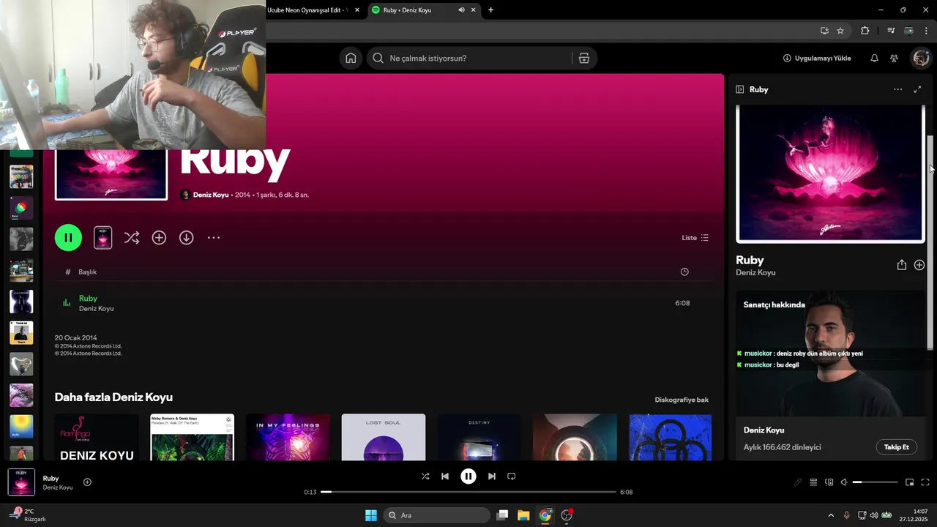Share Ruby from Now Playing panel
Viewport: 937px width, 527px height.
tap(901, 265)
